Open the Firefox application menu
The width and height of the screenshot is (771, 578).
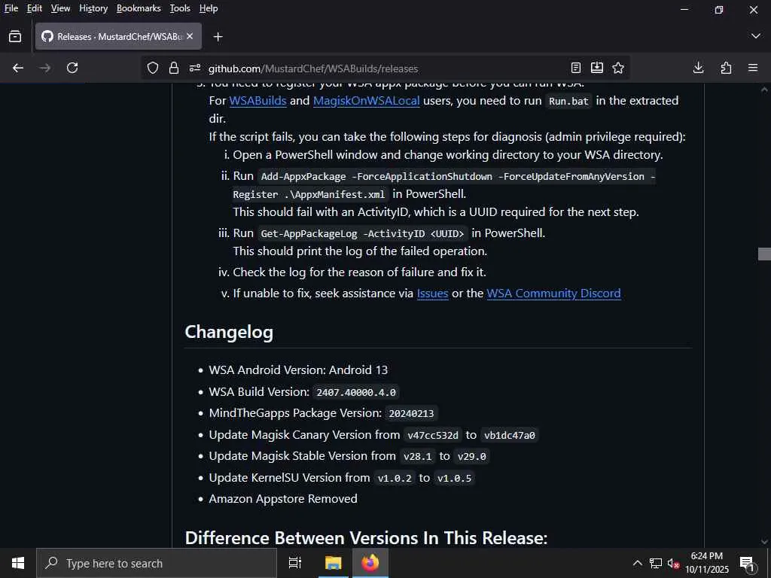tap(753, 68)
